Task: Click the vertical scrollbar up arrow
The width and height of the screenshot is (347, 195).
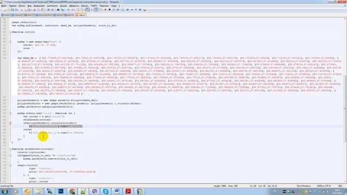Action: click(345, 19)
